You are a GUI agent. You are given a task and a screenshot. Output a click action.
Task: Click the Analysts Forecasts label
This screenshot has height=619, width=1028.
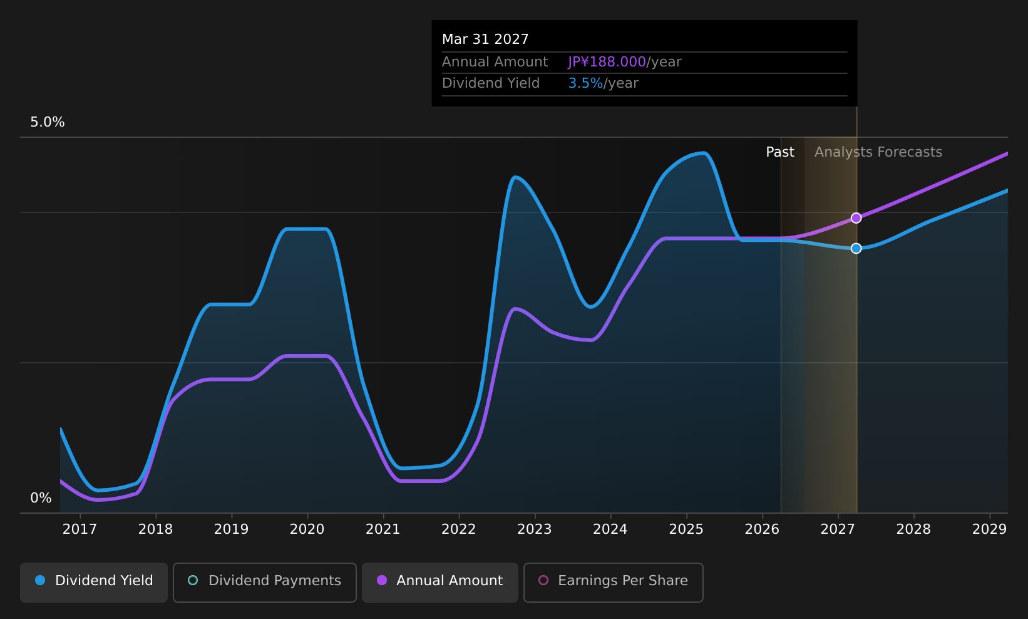pos(878,152)
